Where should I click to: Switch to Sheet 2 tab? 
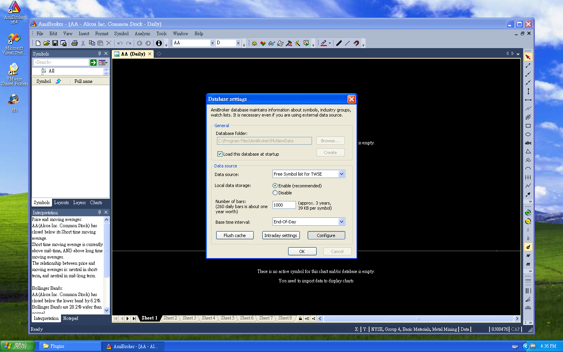click(170, 318)
